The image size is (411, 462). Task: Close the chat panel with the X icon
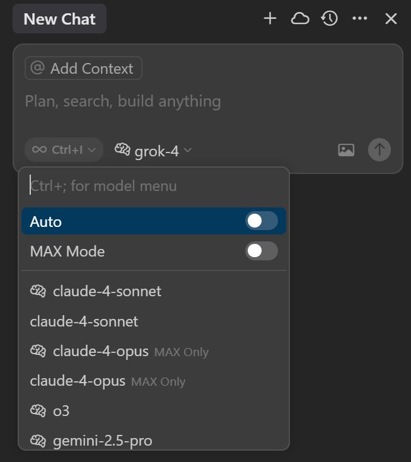pyautogui.click(x=391, y=19)
